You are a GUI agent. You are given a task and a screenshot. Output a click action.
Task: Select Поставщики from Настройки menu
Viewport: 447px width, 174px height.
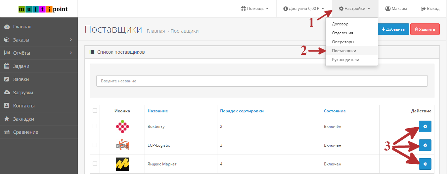click(351, 51)
